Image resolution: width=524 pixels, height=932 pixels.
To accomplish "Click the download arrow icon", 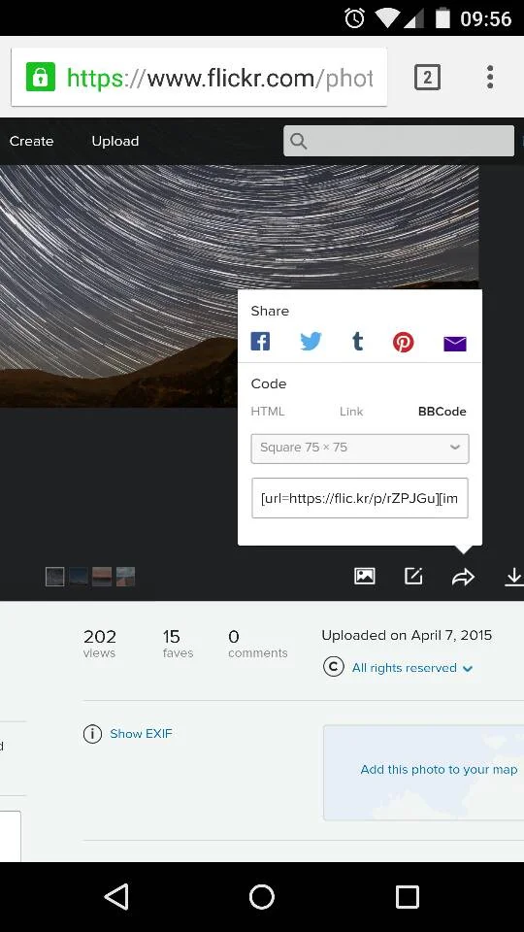I will coord(514,577).
